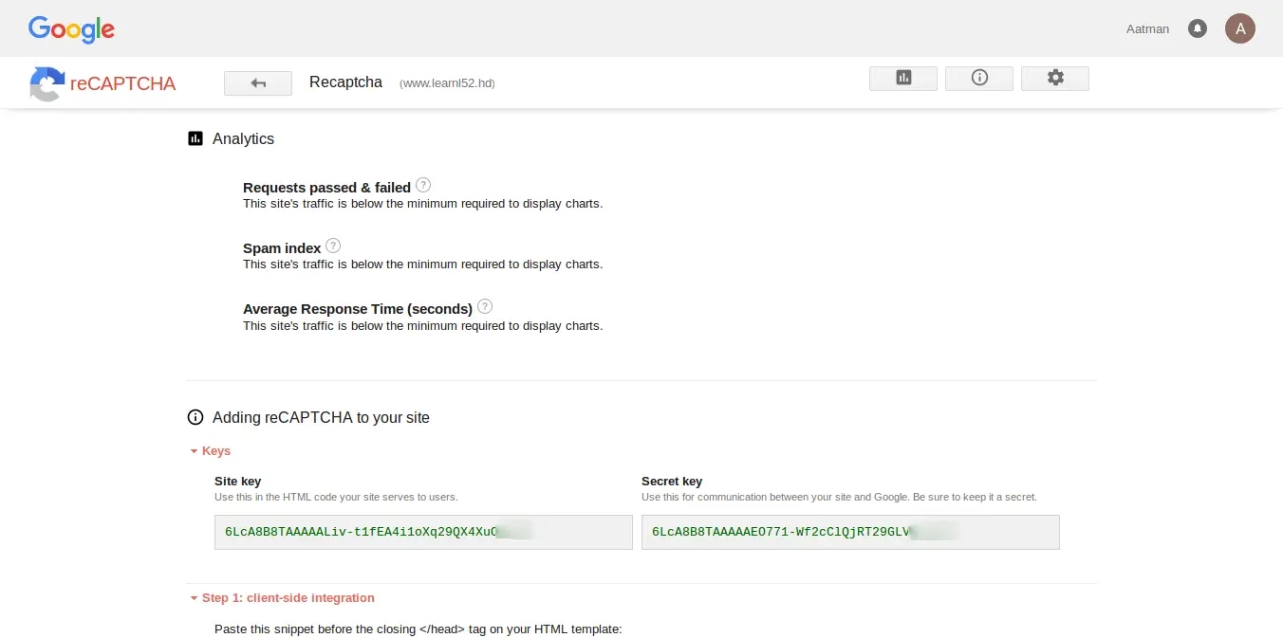Click the reCAPTCHA logo icon
Screen dimensions: 1283x638
click(x=46, y=83)
